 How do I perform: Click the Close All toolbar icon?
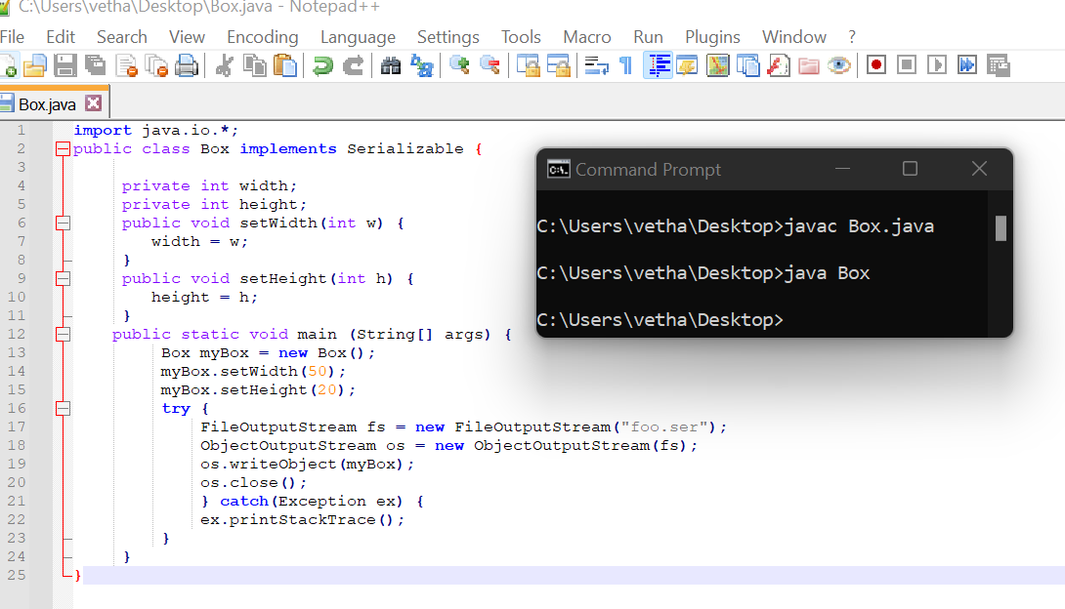point(157,65)
